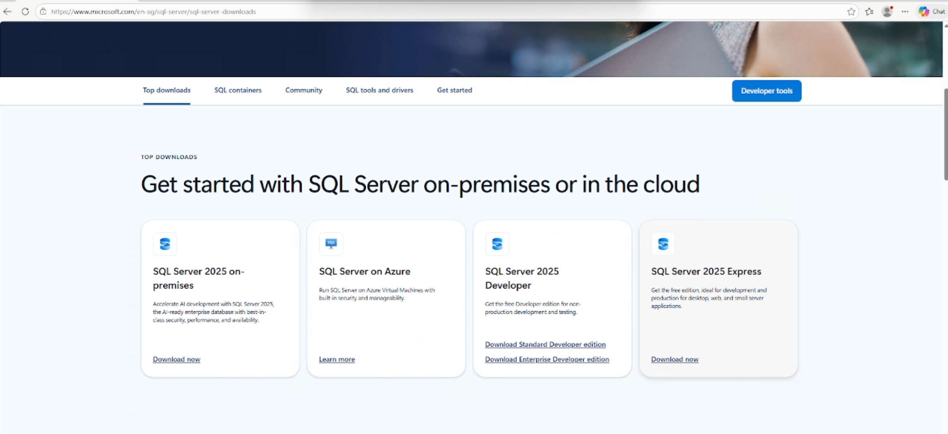Go to the Community section

pyautogui.click(x=303, y=90)
